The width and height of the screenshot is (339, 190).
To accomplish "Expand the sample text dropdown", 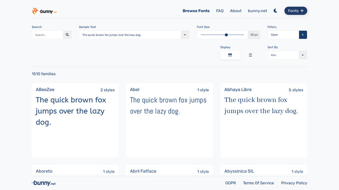I will [185, 35].
